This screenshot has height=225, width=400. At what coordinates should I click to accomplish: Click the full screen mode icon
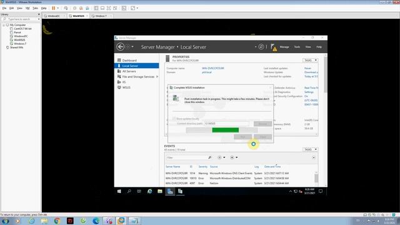(x=109, y=8)
